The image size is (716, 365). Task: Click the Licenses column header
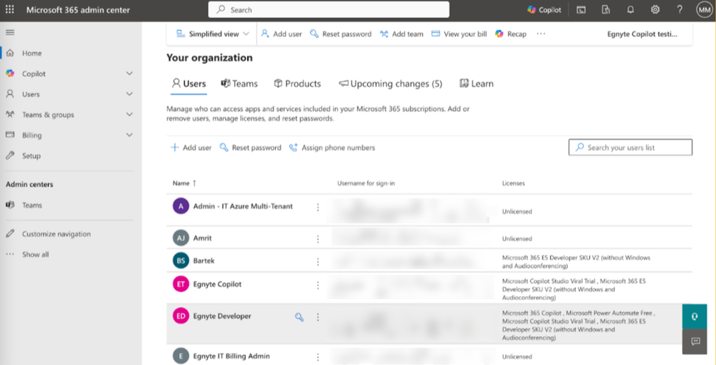(513, 183)
